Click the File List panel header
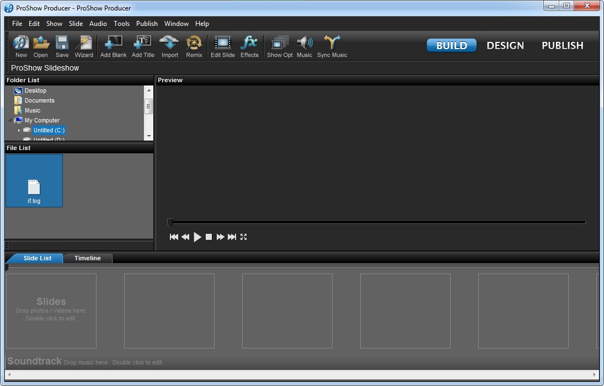The width and height of the screenshot is (604, 386). (x=79, y=148)
